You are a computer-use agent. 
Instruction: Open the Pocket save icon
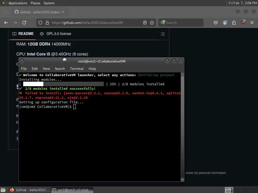216,23
